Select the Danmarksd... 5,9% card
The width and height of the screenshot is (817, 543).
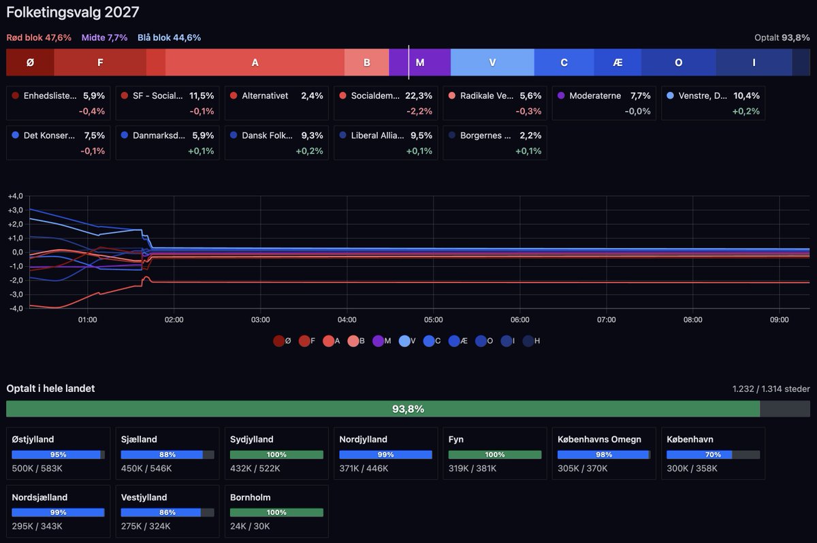click(x=167, y=143)
